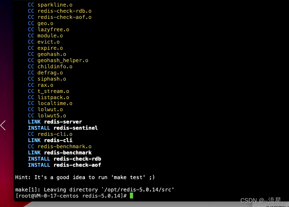Select the 'defrag.o' compile line
Image resolution: width=289 pixels, height=207 pixels.
(x=45, y=73)
